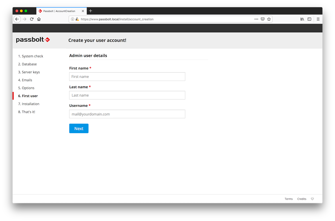Open the browser home page
The width and height of the screenshot is (335, 221).
click(x=39, y=19)
